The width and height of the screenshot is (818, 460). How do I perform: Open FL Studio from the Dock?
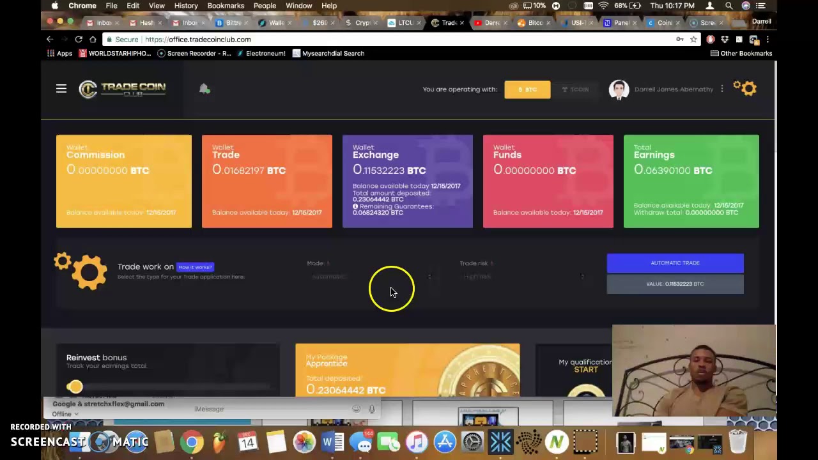coord(219,442)
